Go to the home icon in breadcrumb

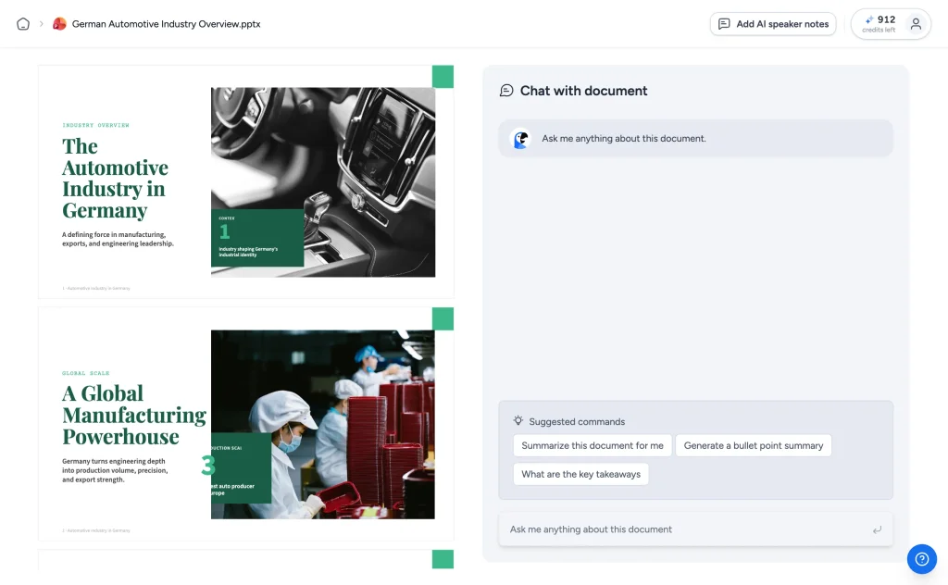(x=23, y=24)
